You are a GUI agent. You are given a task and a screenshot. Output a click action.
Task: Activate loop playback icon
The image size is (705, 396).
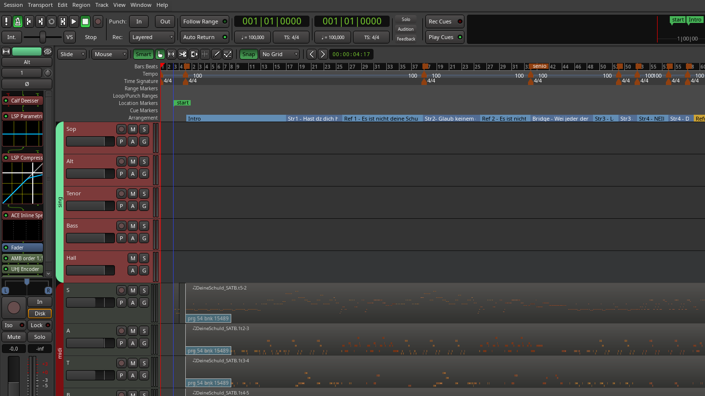point(51,21)
